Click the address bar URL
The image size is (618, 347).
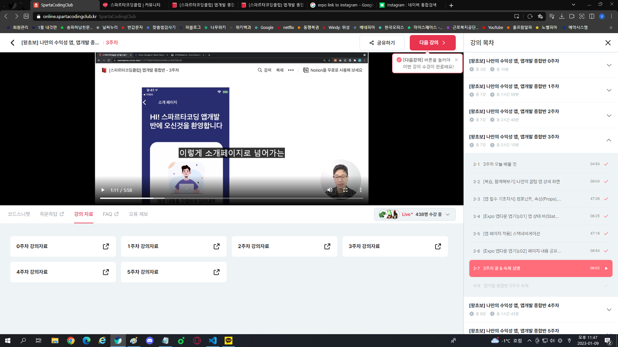pos(70,16)
